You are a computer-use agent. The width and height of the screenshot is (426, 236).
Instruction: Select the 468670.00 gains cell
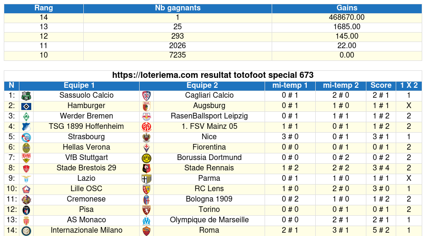pyautogui.click(x=347, y=17)
